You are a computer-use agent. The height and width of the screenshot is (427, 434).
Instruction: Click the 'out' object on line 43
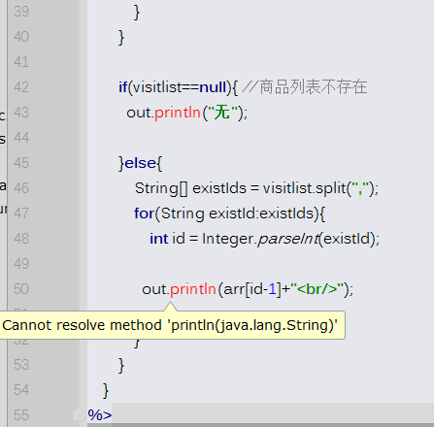(139, 113)
